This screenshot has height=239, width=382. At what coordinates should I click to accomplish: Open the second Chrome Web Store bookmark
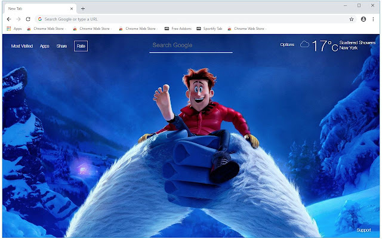pyautogui.click(x=93, y=29)
